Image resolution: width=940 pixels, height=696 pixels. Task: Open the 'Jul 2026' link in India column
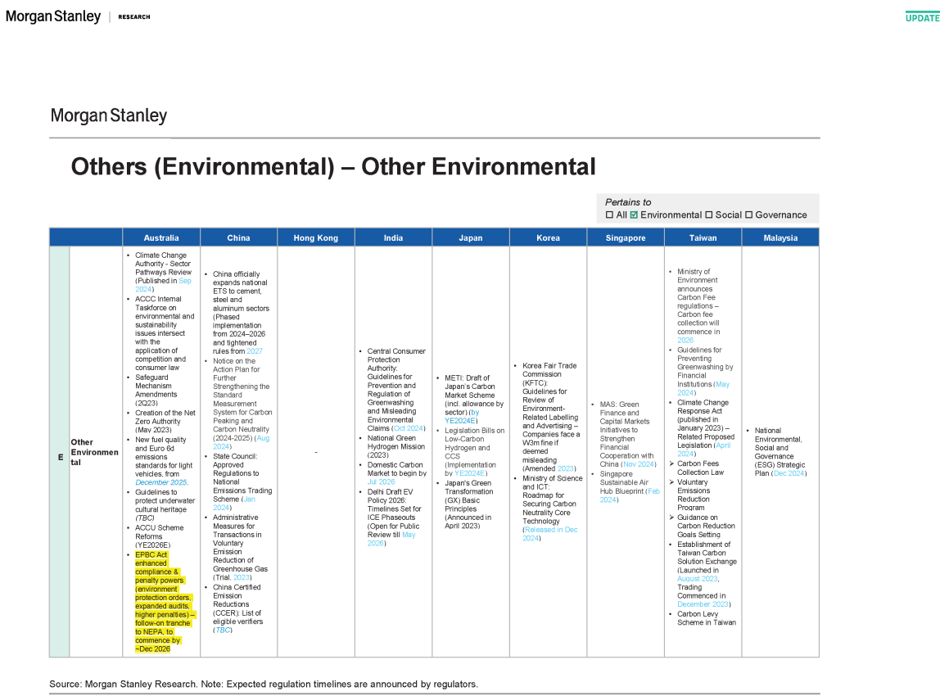click(x=382, y=481)
